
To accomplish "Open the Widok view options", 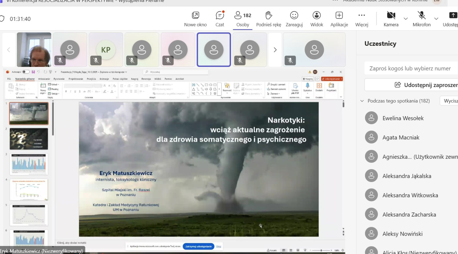I will click(317, 18).
